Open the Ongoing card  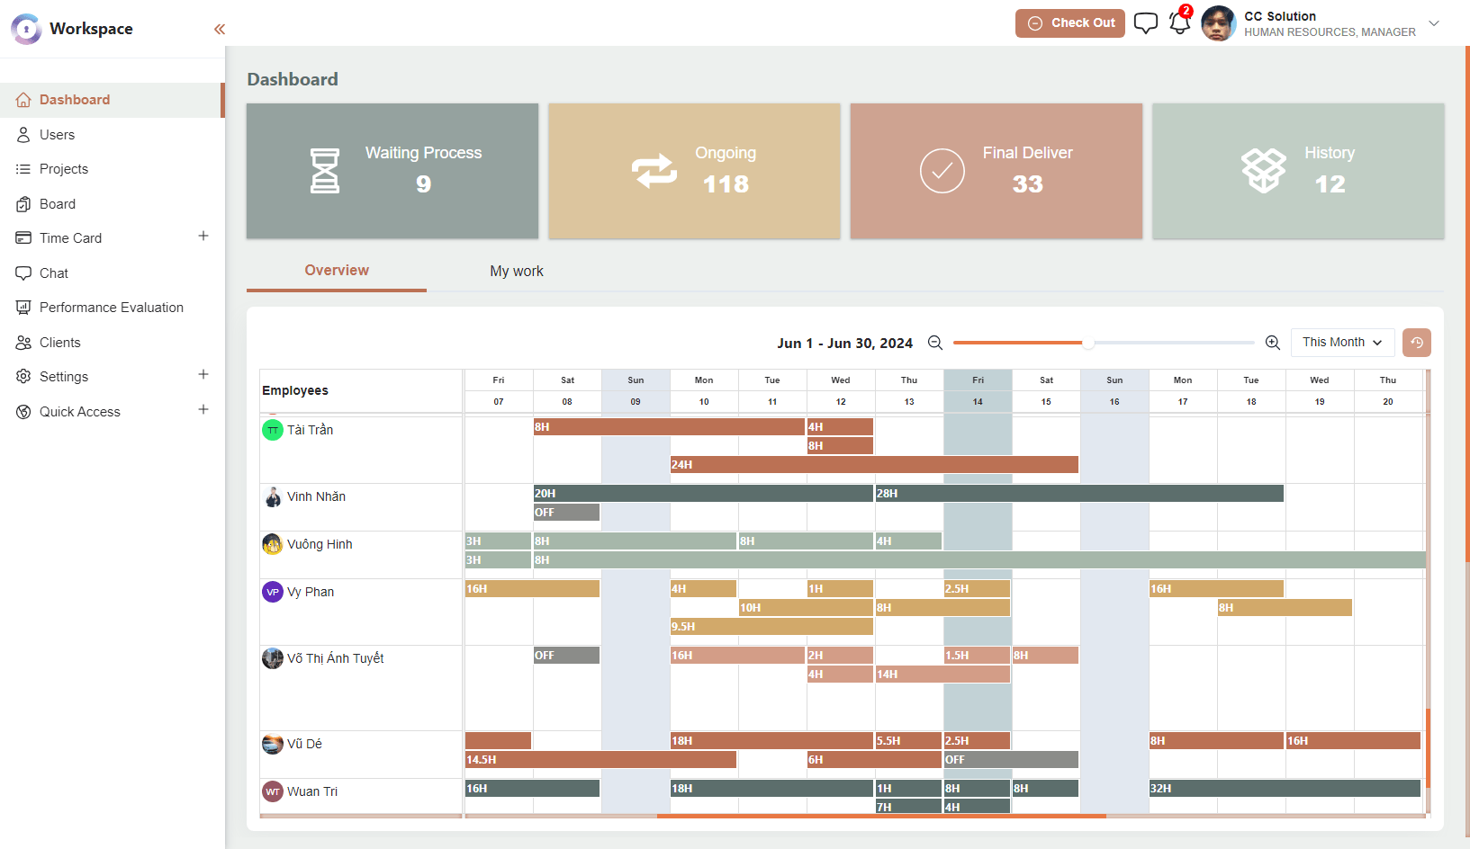(694, 171)
